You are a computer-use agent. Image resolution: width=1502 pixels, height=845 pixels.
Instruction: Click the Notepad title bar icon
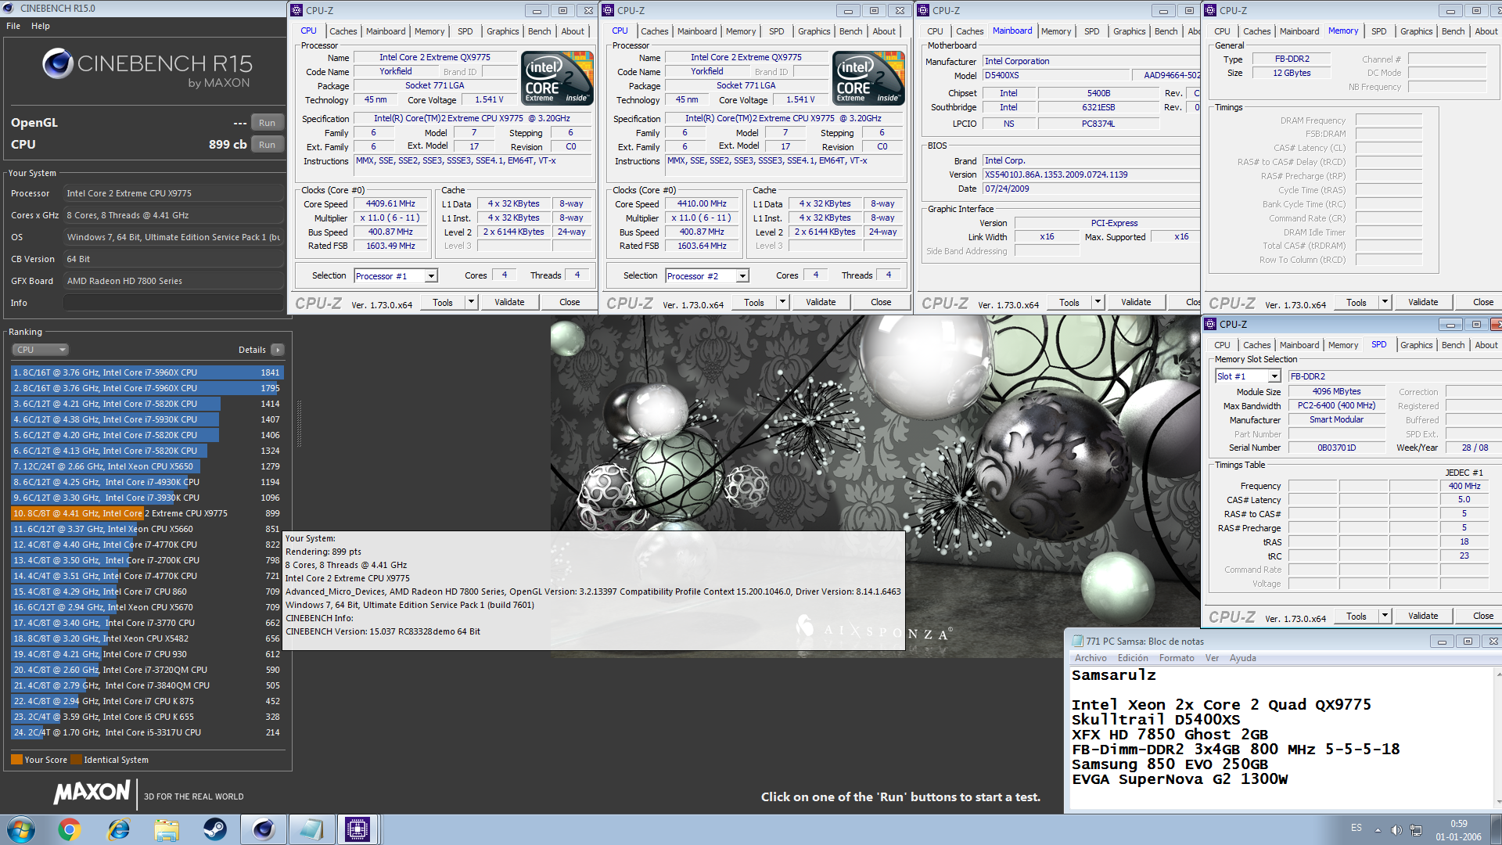pos(1077,641)
